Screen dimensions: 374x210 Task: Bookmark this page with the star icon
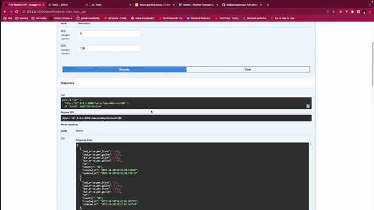coord(334,12)
